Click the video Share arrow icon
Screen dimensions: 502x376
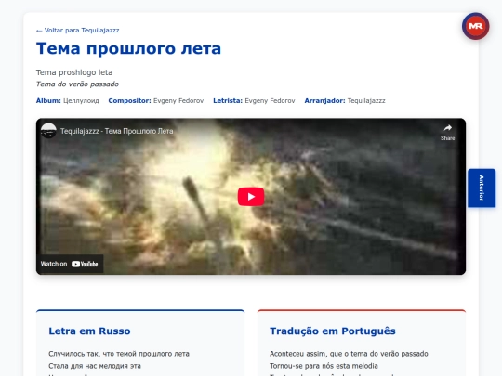(447, 128)
